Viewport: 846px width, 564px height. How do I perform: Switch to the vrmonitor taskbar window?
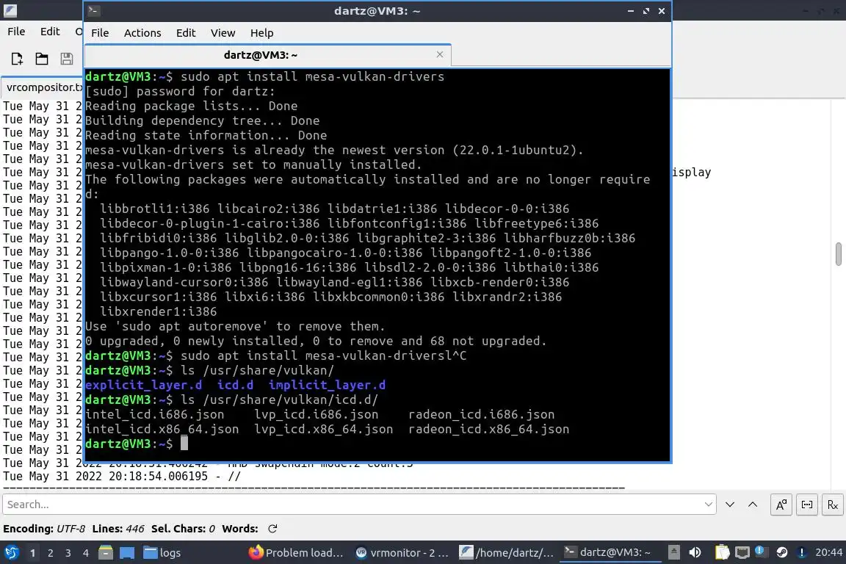(402, 553)
